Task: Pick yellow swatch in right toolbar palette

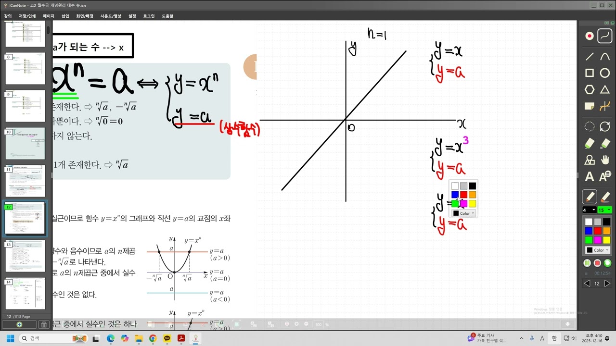Action: point(606,239)
